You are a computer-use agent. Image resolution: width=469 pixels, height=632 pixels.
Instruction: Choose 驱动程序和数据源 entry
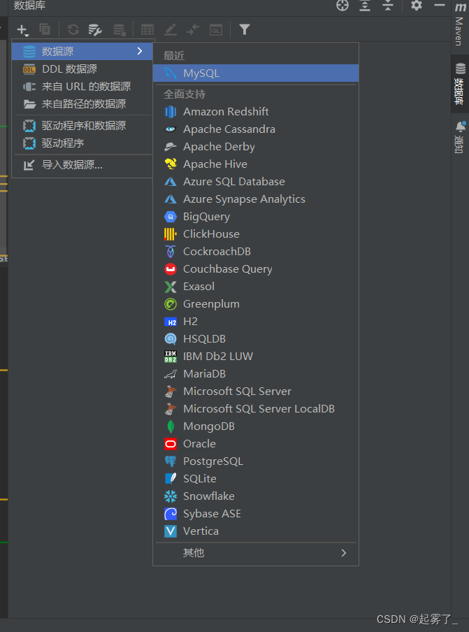pyautogui.click(x=82, y=126)
